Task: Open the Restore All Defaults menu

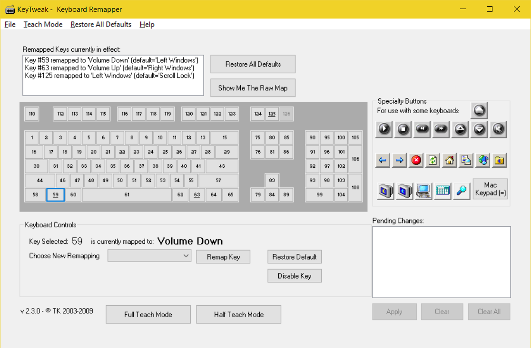Action: (x=101, y=24)
